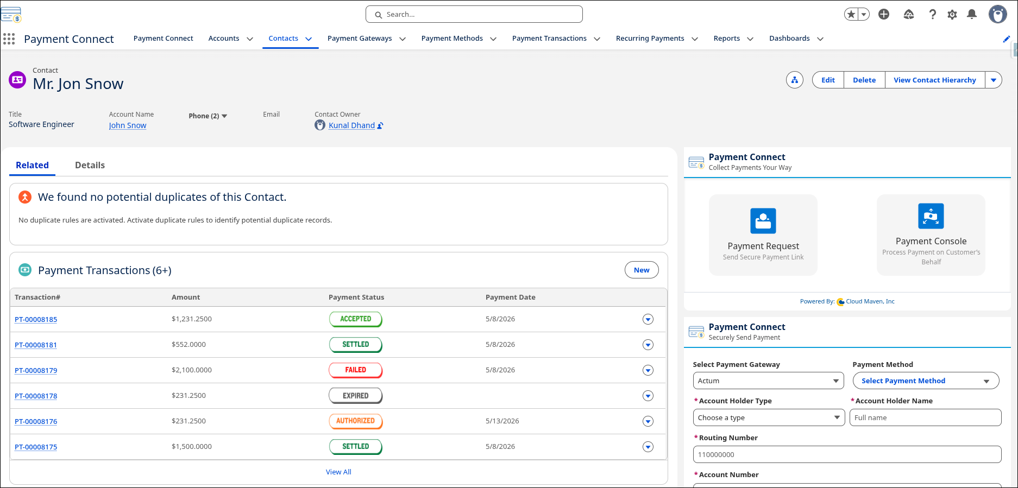Click the AUTHORIZED payment status badge
This screenshot has width=1018, height=488.
(356, 421)
